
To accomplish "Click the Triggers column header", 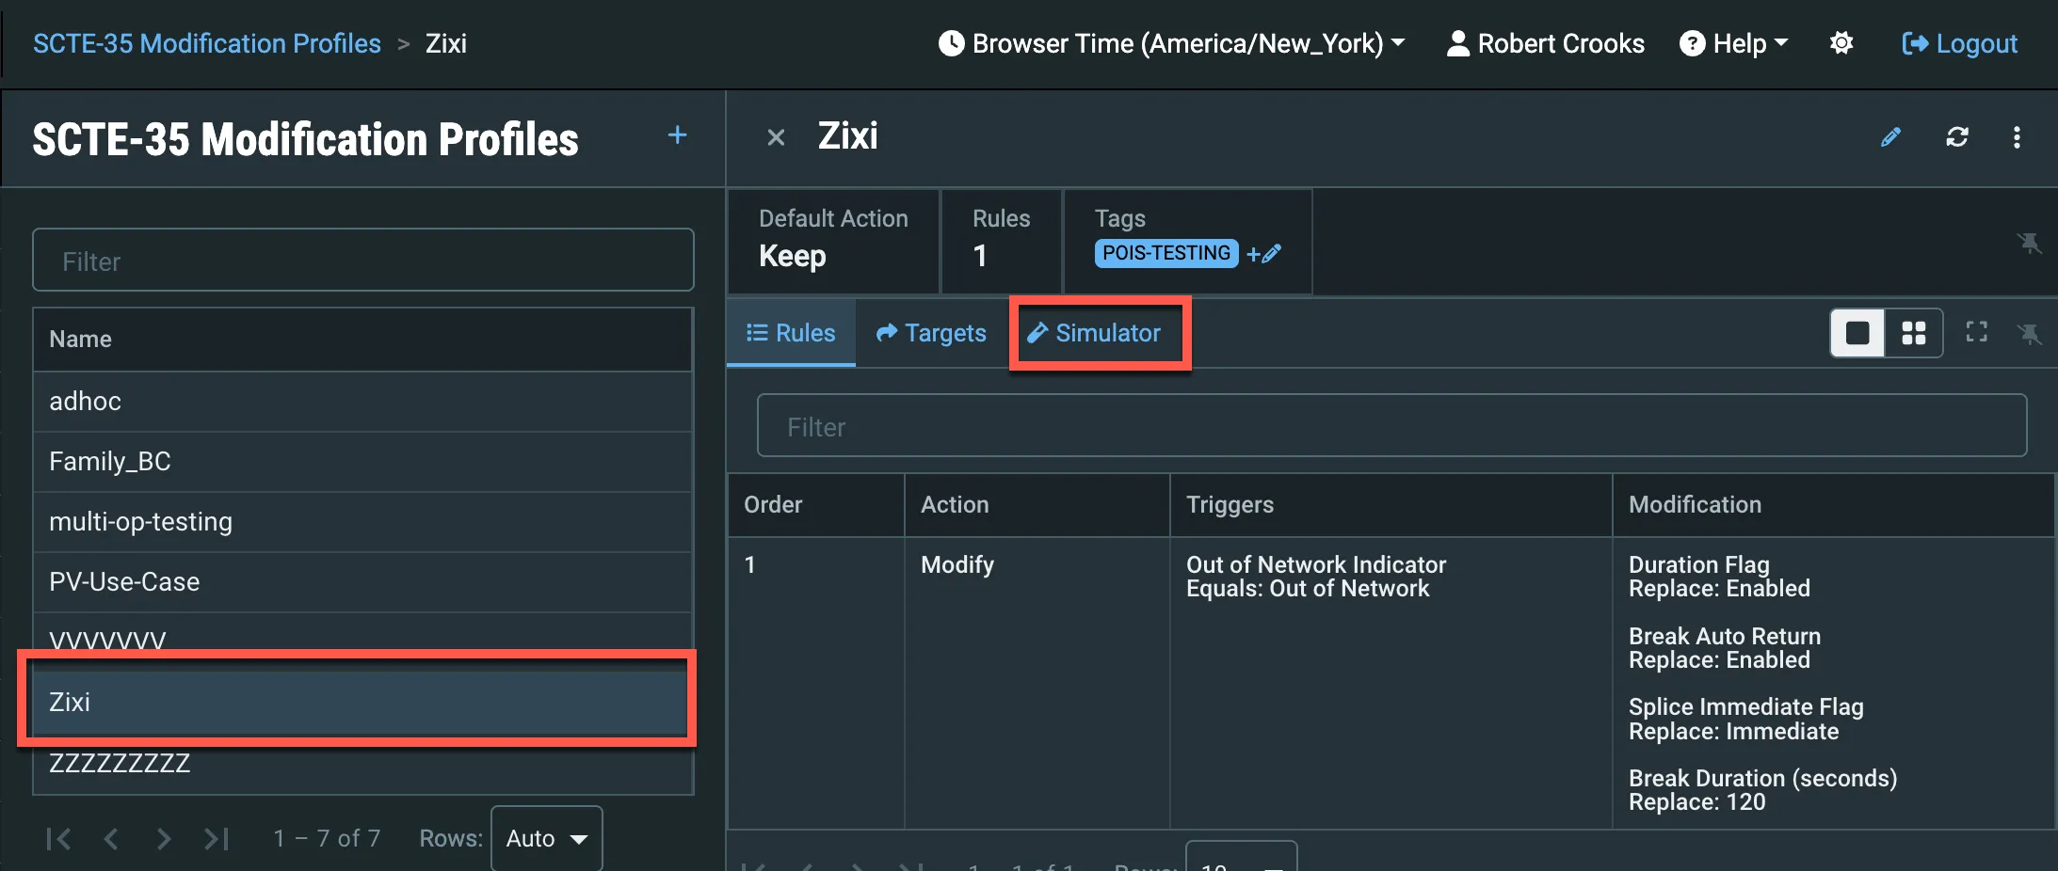I will [1391, 505].
